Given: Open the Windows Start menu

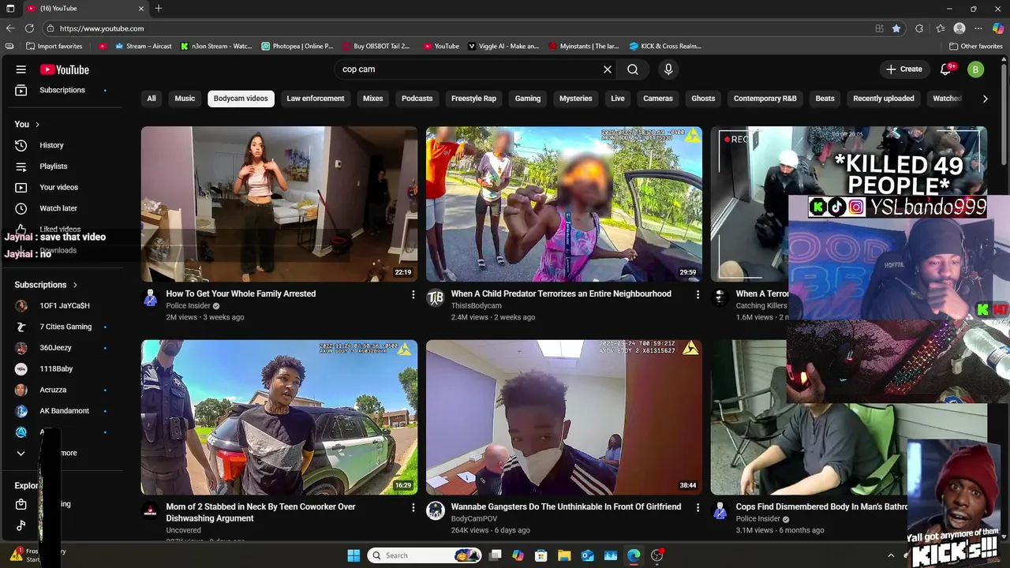Looking at the screenshot, I should [353, 555].
